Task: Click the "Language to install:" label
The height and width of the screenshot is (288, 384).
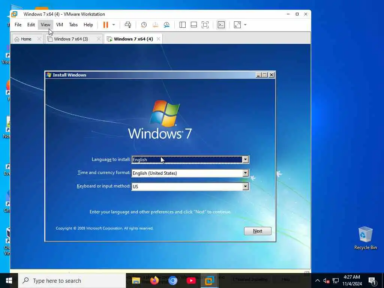Action: click(x=111, y=159)
